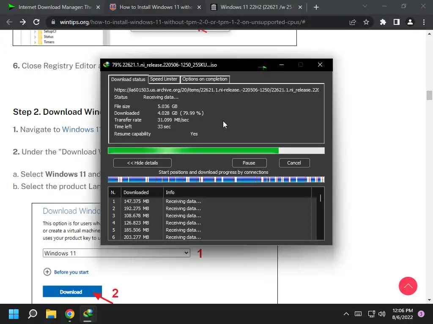Open Chrome three-dot menu
433x324 pixels.
pyautogui.click(x=424, y=22)
